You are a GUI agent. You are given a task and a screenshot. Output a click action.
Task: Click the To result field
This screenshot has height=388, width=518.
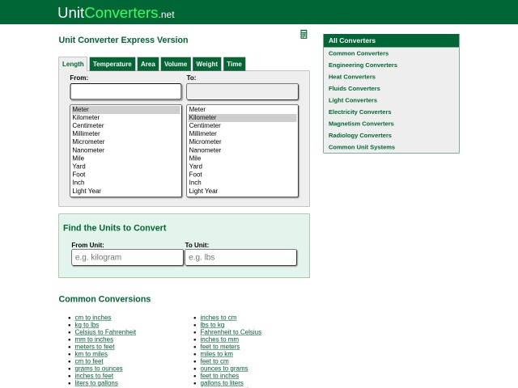[x=243, y=91]
